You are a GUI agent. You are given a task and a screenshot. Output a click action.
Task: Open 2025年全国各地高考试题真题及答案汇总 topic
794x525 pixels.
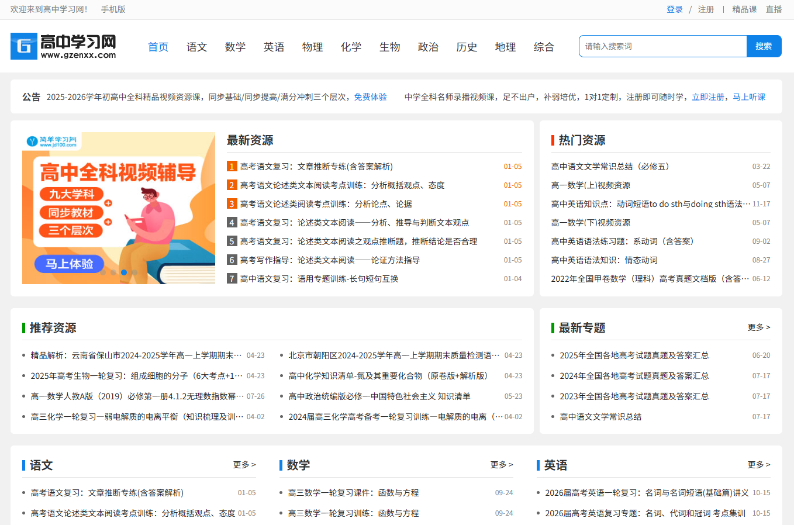click(x=634, y=355)
